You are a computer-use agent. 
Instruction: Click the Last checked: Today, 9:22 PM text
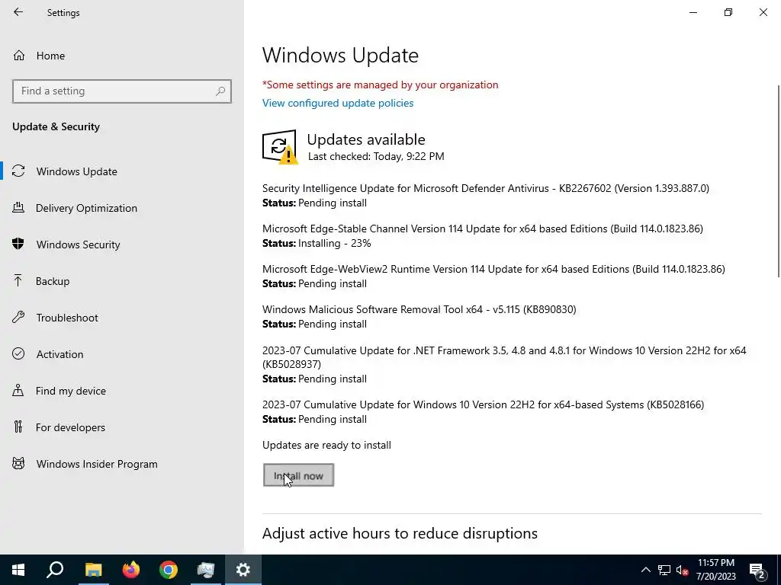[376, 156]
